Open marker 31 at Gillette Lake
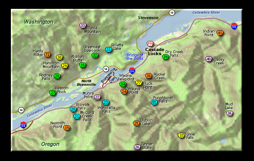This screenshot has height=161, width=254. pos(108,50)
